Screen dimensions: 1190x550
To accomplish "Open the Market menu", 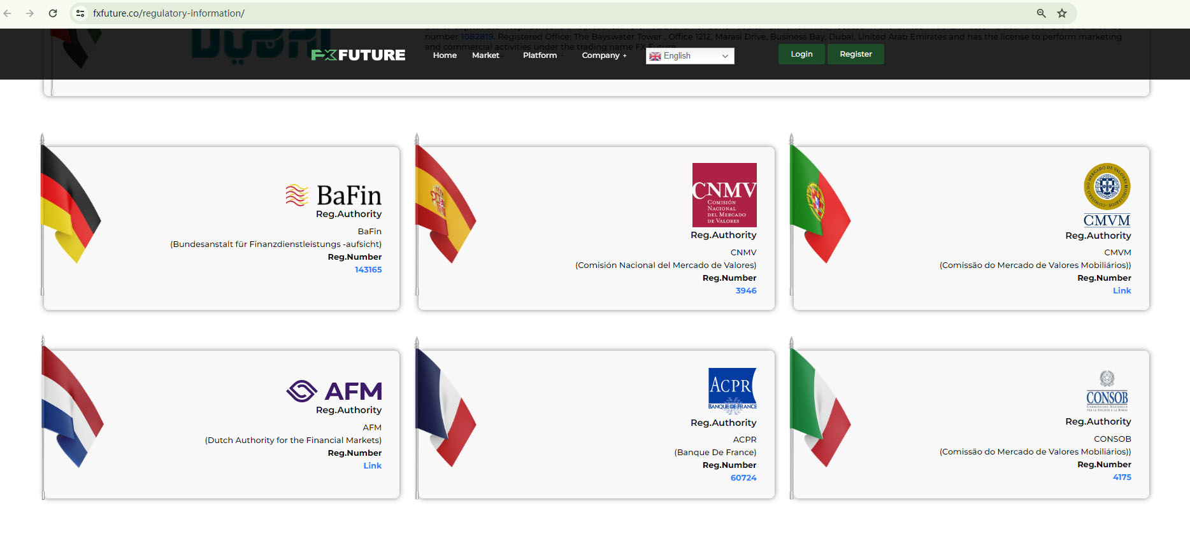I will 485,55.
